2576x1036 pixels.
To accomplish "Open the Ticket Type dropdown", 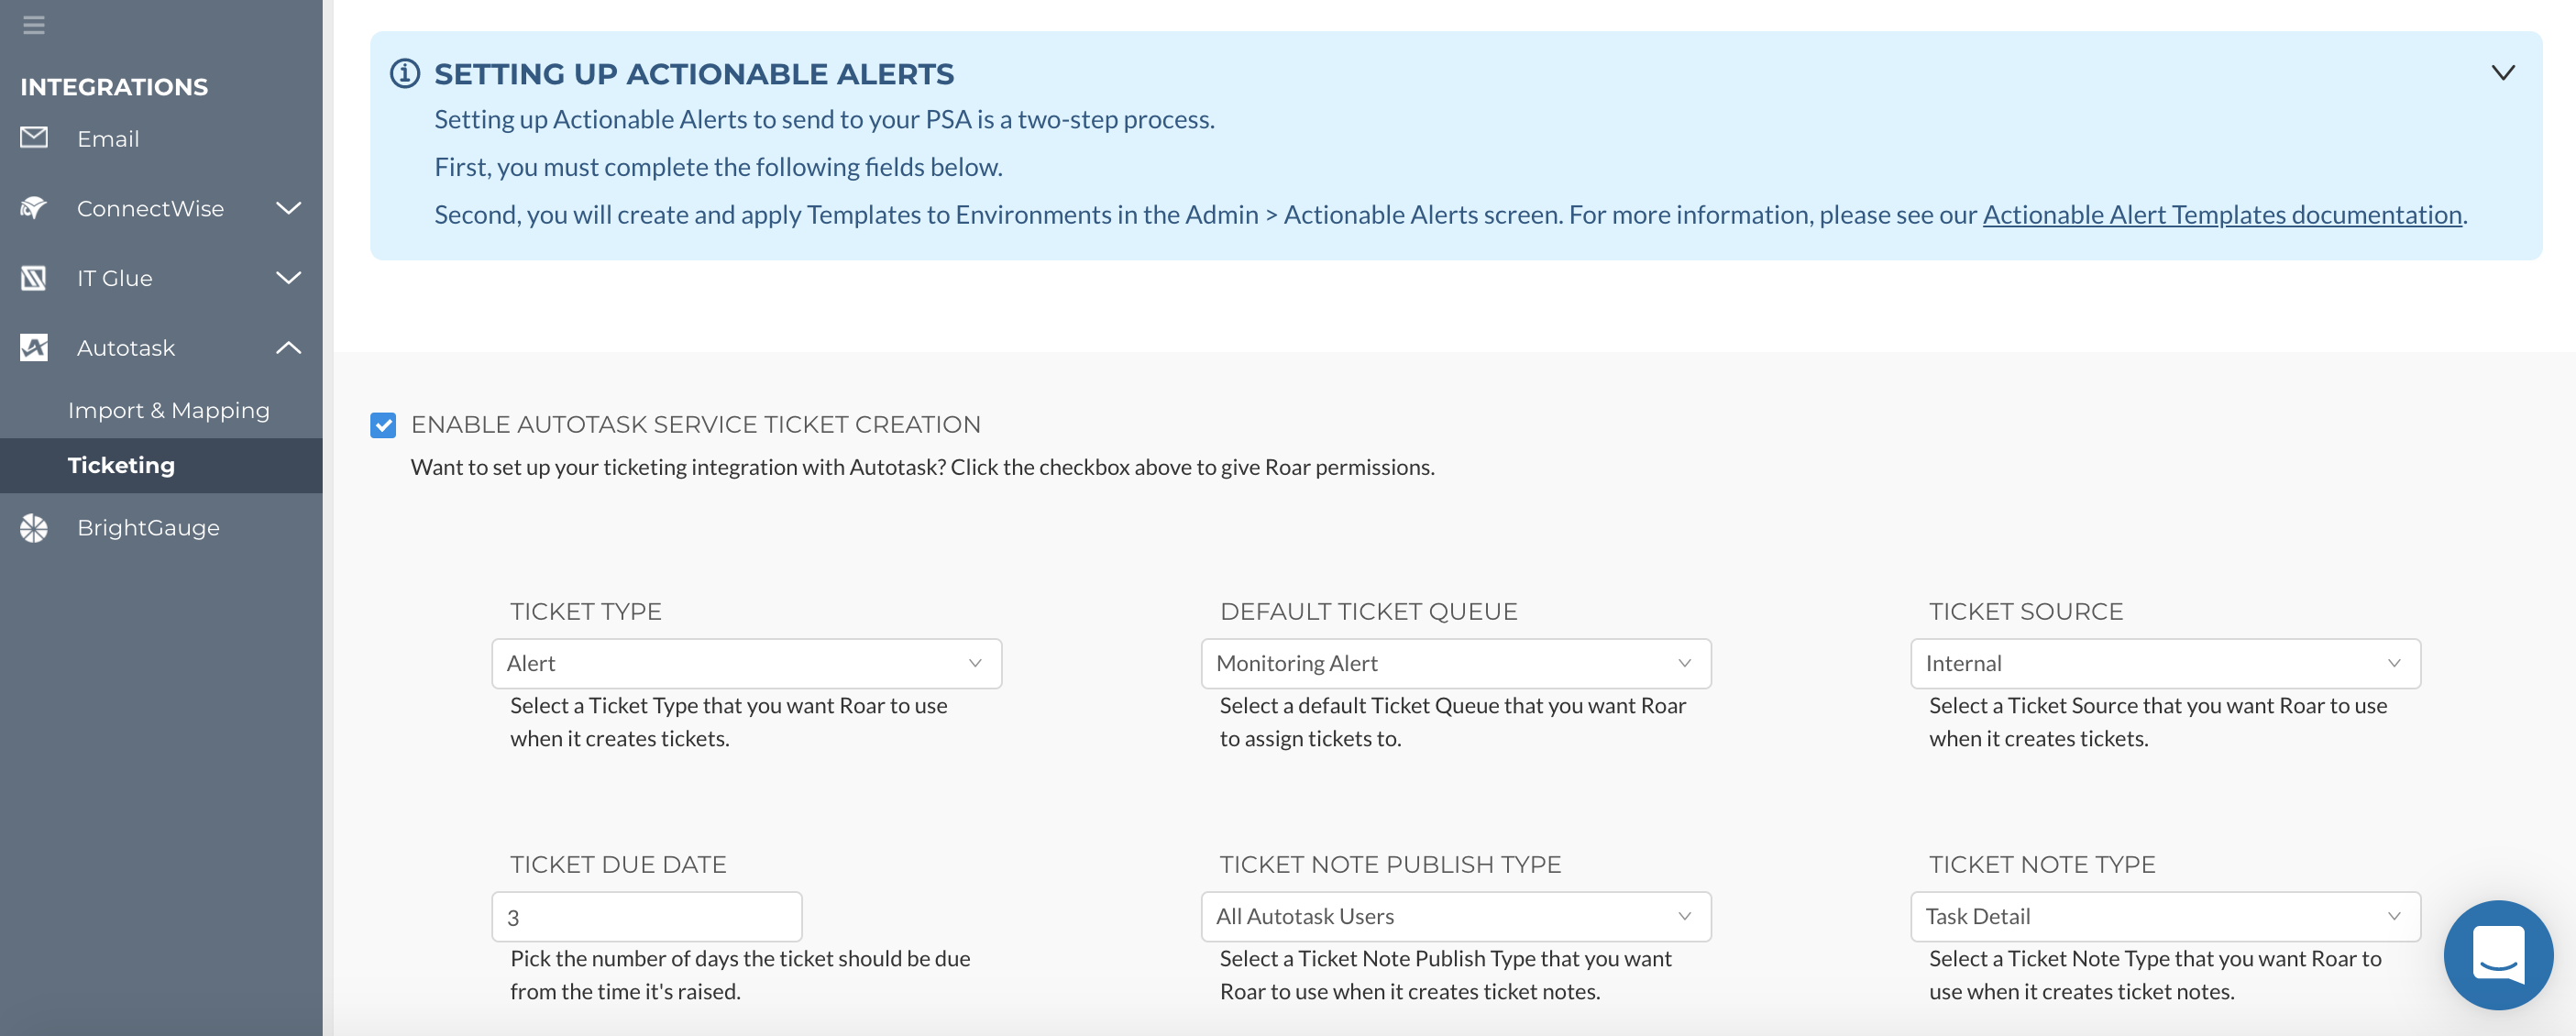I will (746, 663).
